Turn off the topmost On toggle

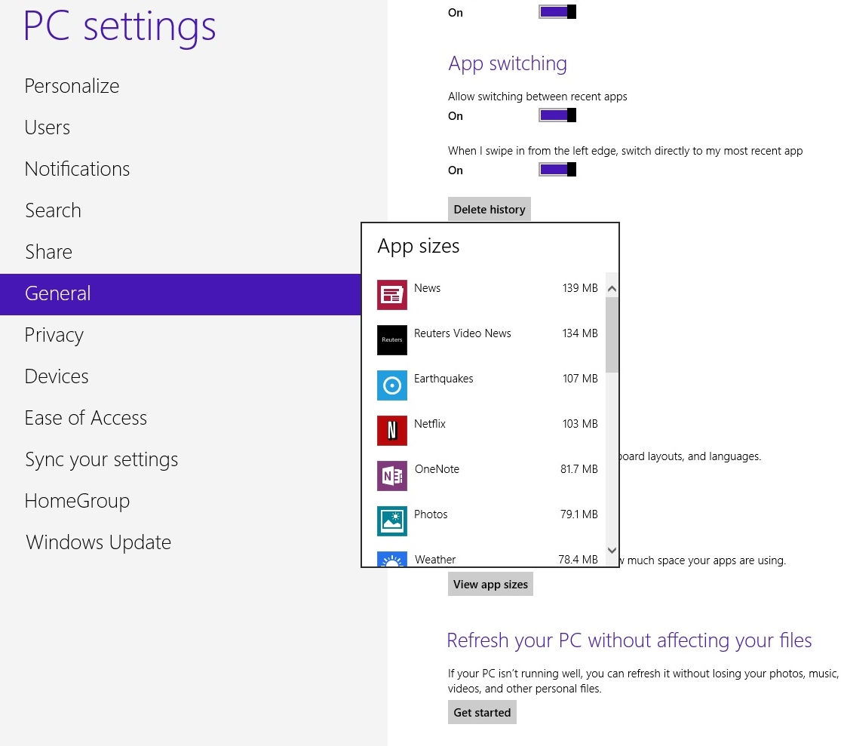(x=557, y=11)
